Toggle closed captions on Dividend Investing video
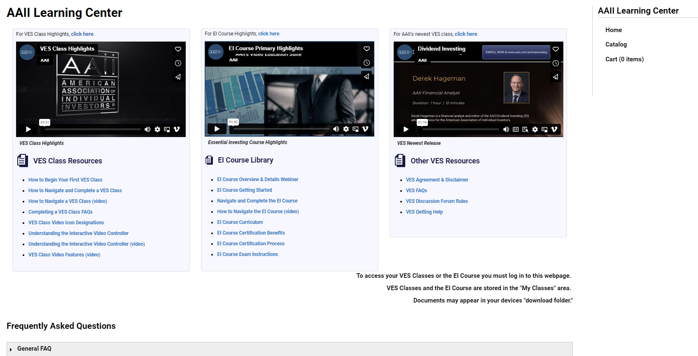The width and height of the screenshot is (698, 356). [516, 129]
